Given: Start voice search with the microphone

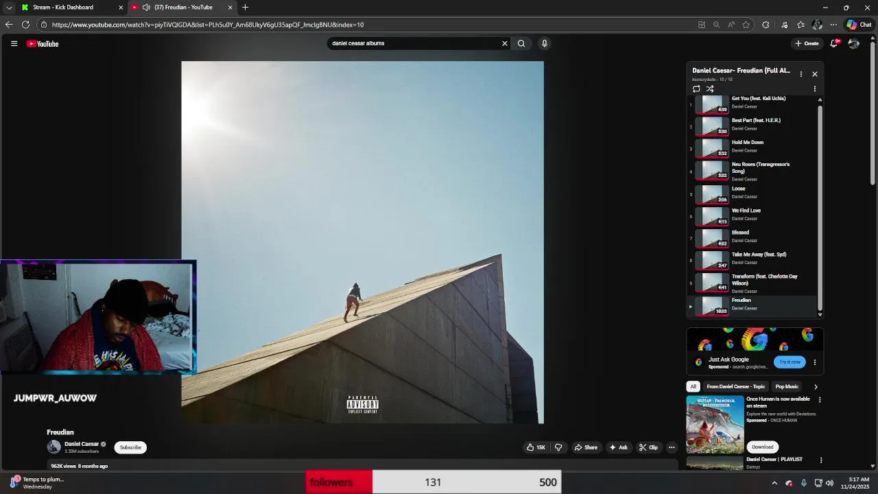Looking at the screenshot, I should (545, 43).
